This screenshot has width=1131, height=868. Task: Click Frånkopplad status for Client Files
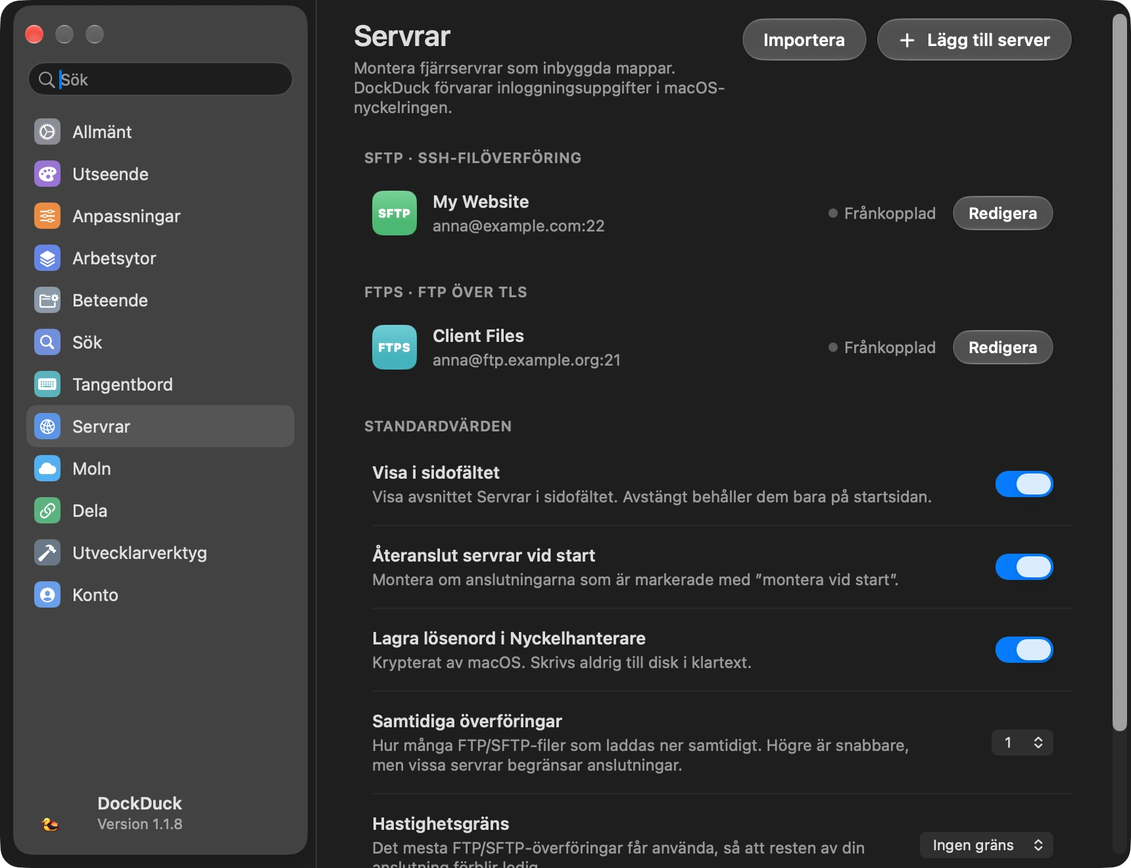pyautogui.click(x=882, y=347)
